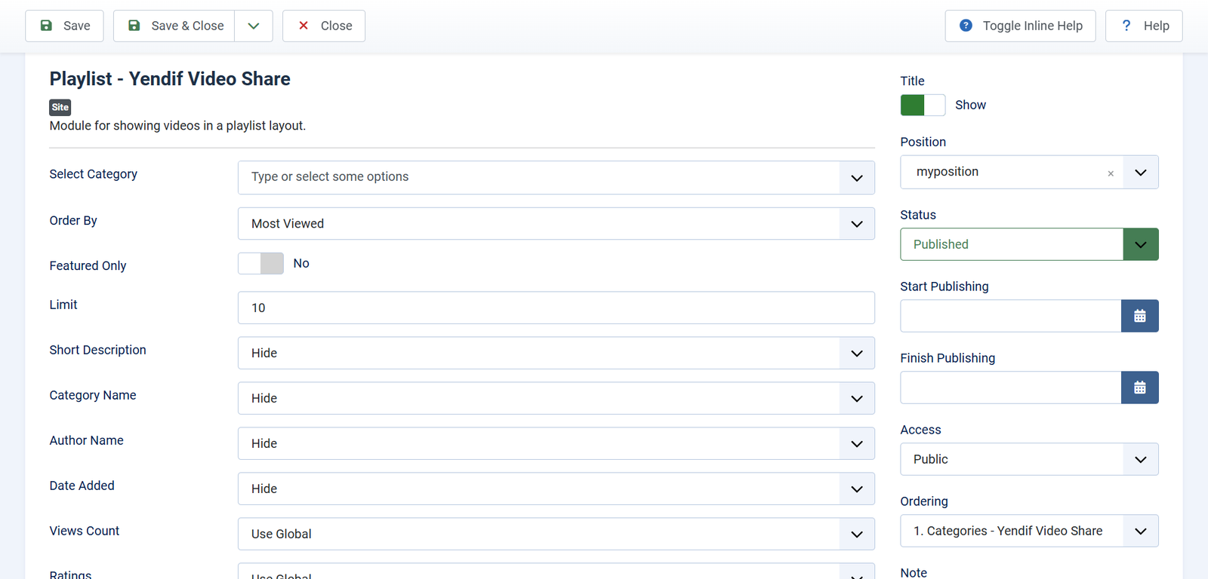Click the Site badge under the title
The height and width of the screenshot is (579, 1208).
pos(60,107)
